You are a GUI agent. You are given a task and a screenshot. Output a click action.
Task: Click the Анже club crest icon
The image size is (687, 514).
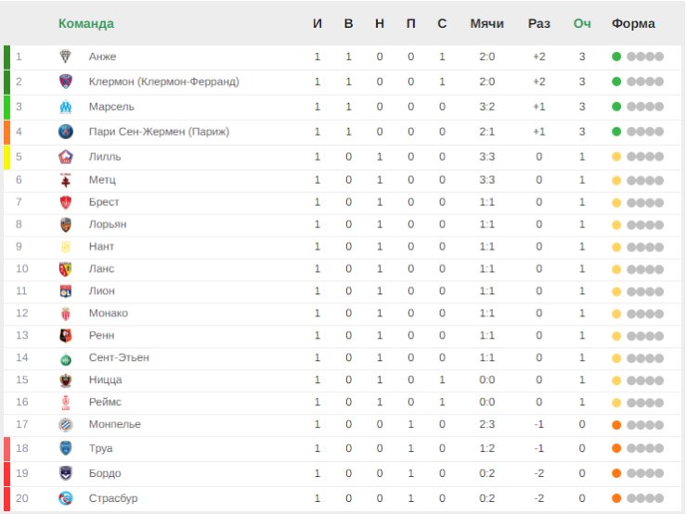[x=65, y=57]
